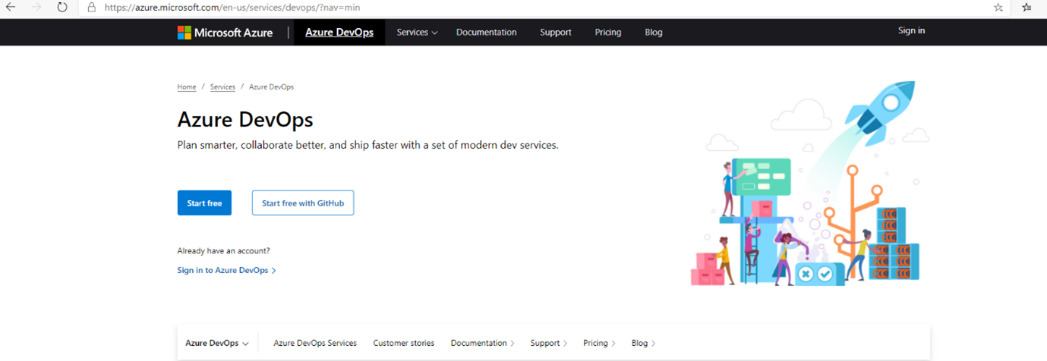Open Pricing in the top navigation

click(x=607, y=33)
